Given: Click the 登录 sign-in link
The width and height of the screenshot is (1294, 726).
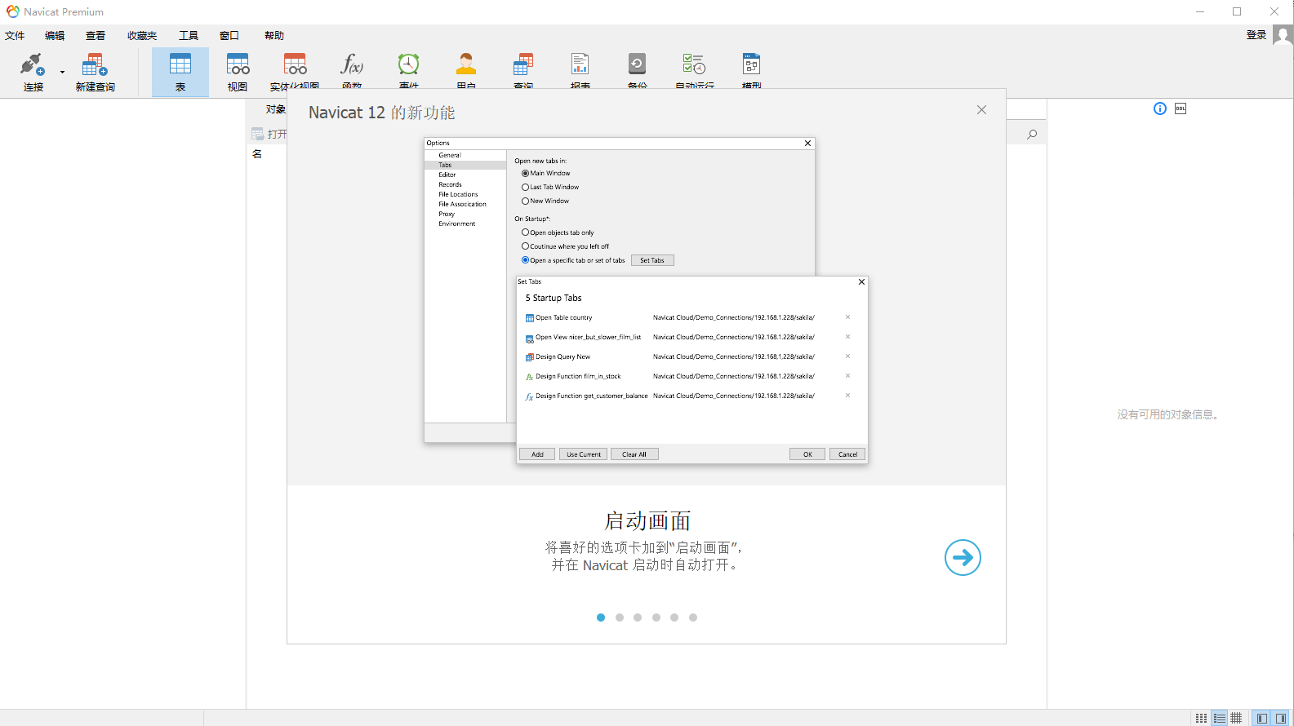Looking at the screenshot, I should (1256, 35).
